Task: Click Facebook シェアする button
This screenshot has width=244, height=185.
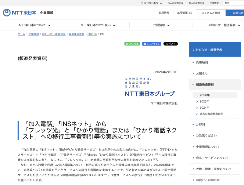Action: 152,44
